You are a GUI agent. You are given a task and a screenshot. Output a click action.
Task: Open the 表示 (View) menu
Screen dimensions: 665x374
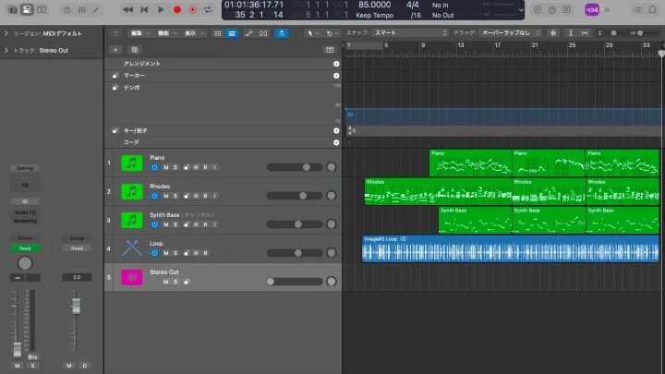191,32
